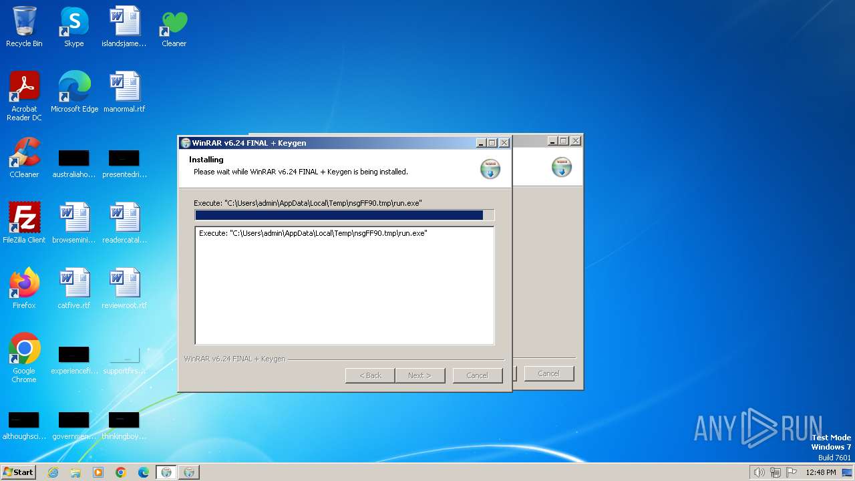Click the disabled Next button
This screenshot has height=481, width=855.
[x=419, y=375]
